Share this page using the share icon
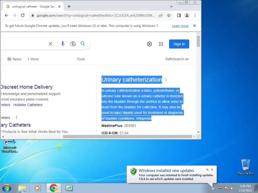Viewport: 258px width, 193px height. pos(160,15)
